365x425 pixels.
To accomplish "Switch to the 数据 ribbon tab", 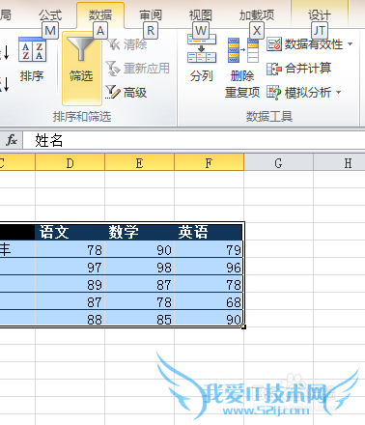I will point(100,14).
